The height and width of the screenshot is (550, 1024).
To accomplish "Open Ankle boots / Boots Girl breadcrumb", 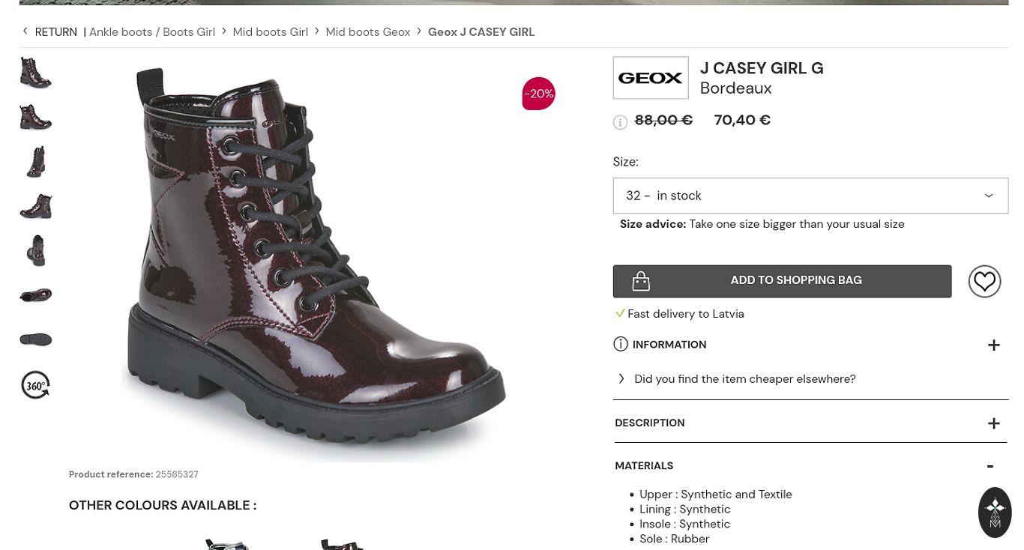I will 152,32.
